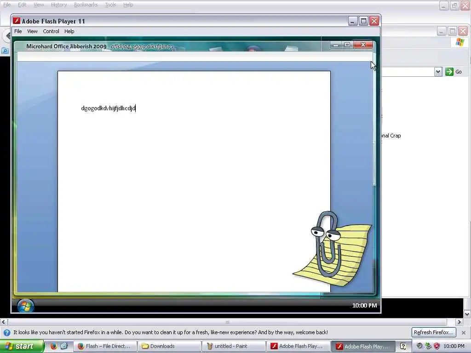
Task: Click the Flash 10:00 PM clock text
Action: 364,306
